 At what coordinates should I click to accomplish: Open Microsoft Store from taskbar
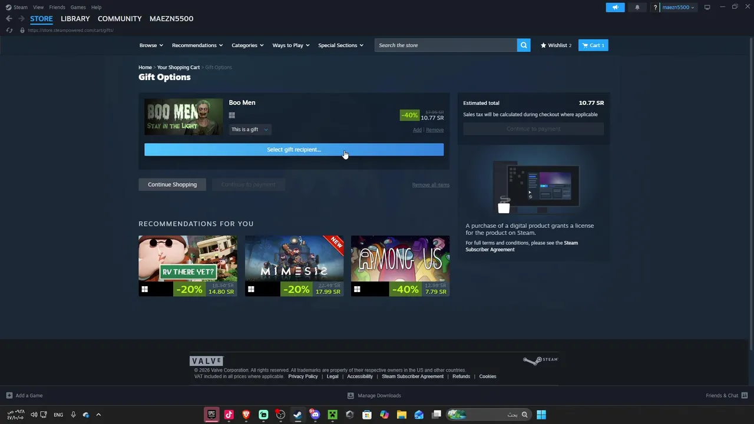click(x=367, y=415)
